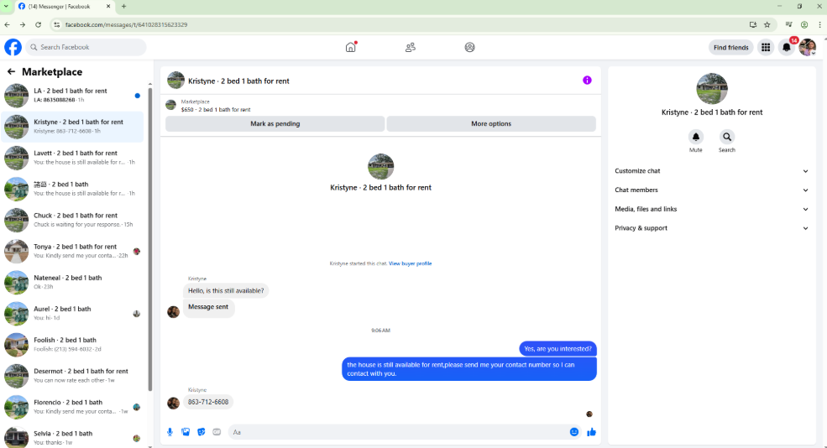Click the Search Facebook field
827x448 pixels.
coord(86,47)
